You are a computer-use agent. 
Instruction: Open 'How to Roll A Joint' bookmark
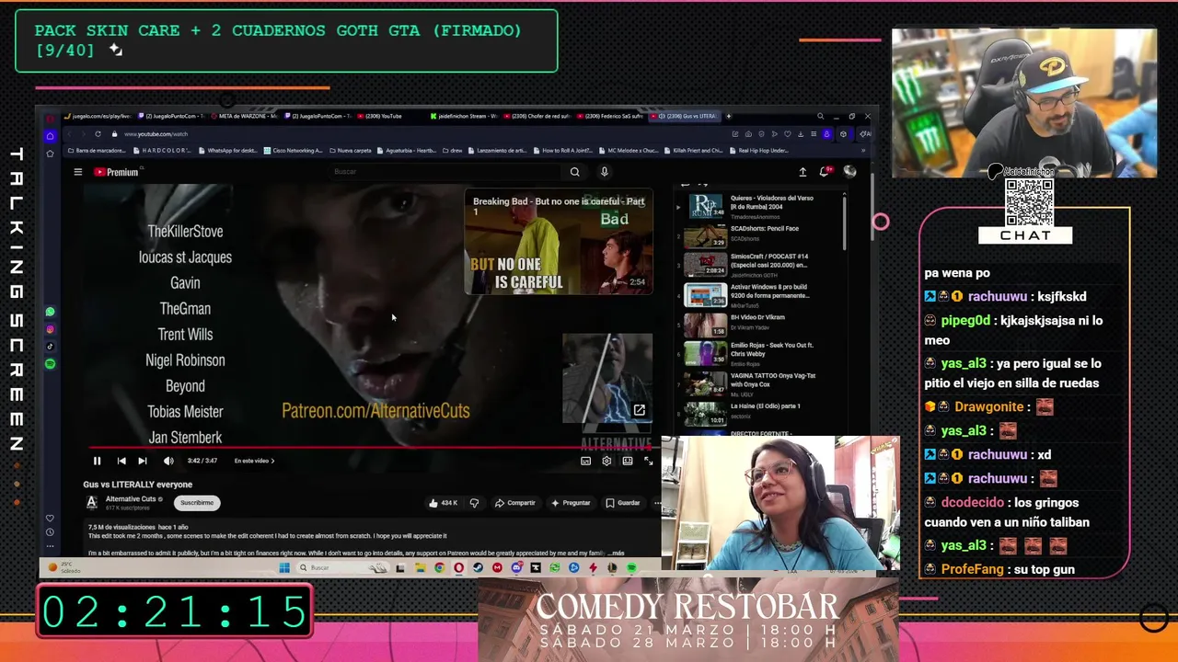click(x=564, y=151)
